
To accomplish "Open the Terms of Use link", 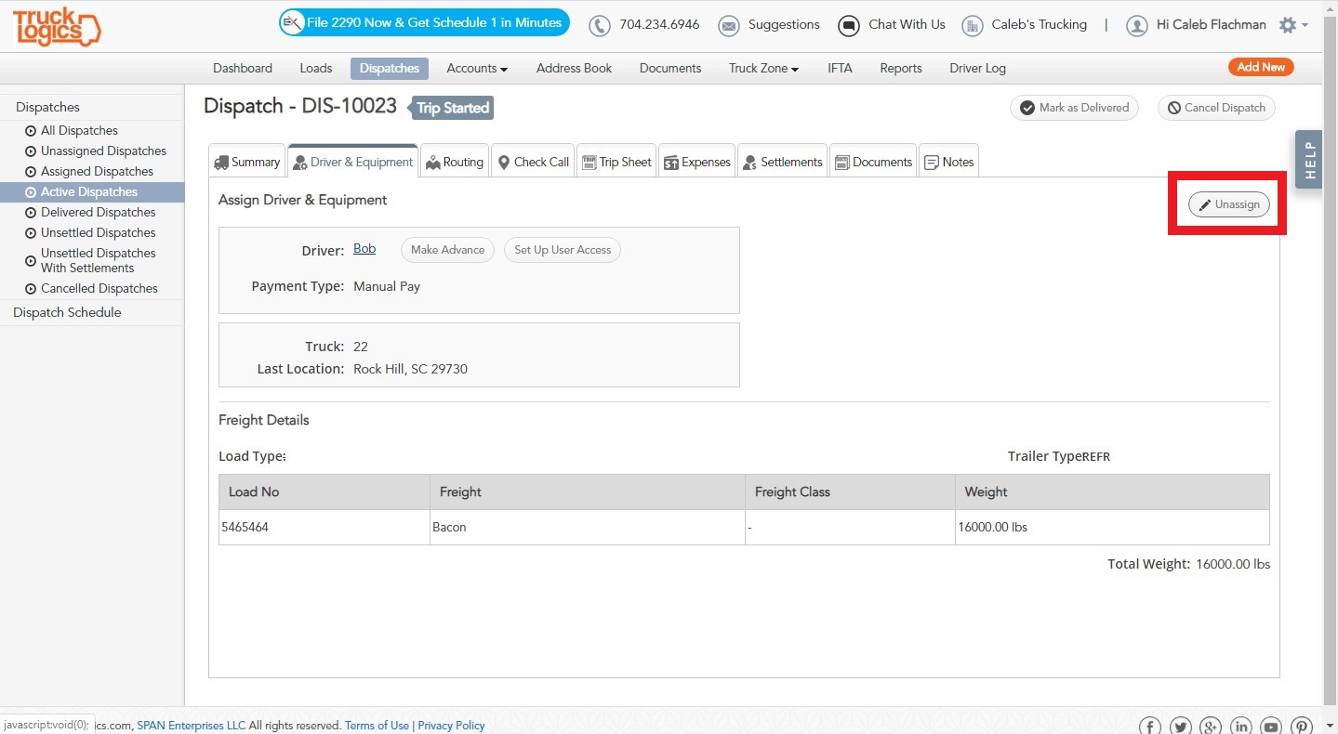I will pos(377,726).
